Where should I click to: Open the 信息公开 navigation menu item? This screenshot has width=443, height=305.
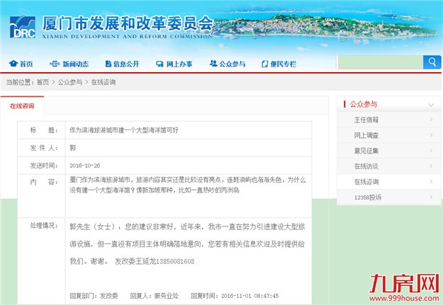[126, 64]
